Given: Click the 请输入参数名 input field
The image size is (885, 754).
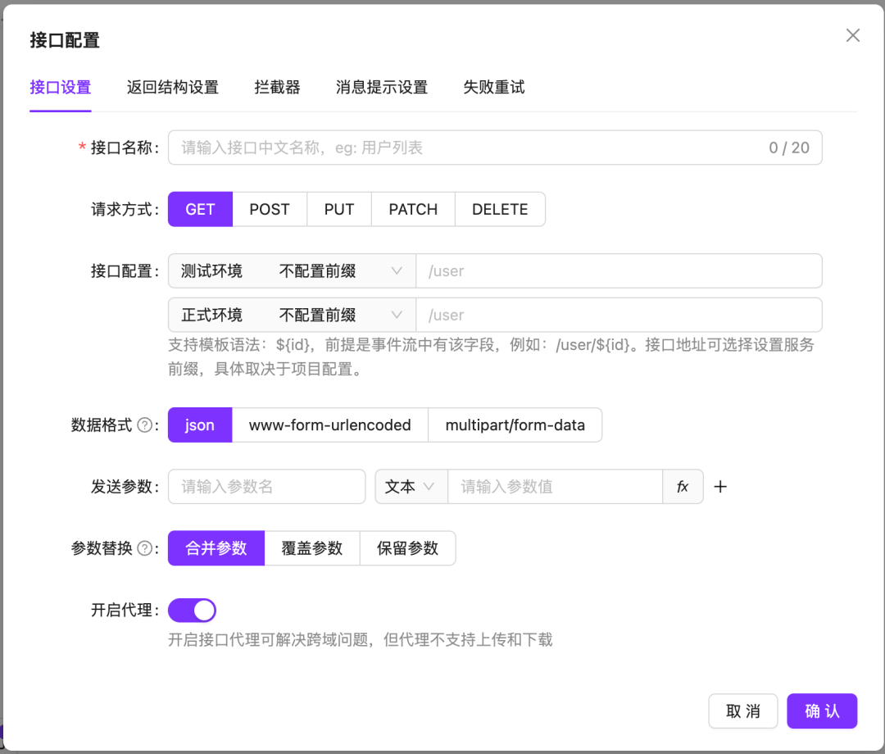Looking at the screenshot, I should coord(267,487).
